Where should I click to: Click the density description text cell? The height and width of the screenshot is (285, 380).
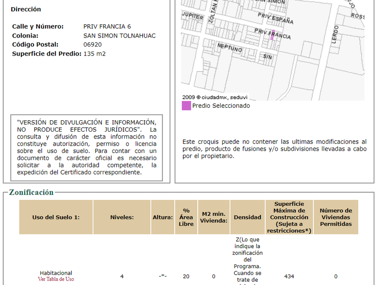(247, 261)
